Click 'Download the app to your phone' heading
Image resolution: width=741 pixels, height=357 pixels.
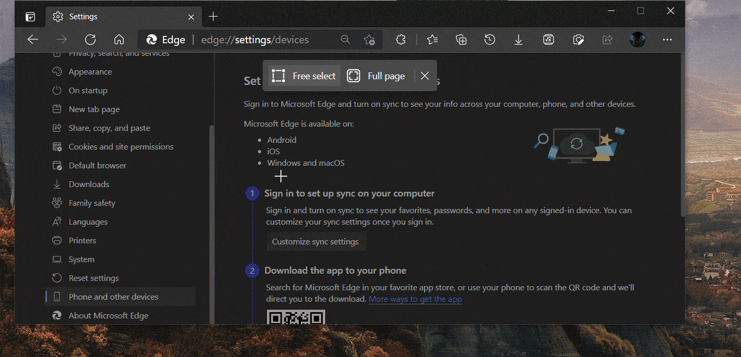click(x=335, y=270)
